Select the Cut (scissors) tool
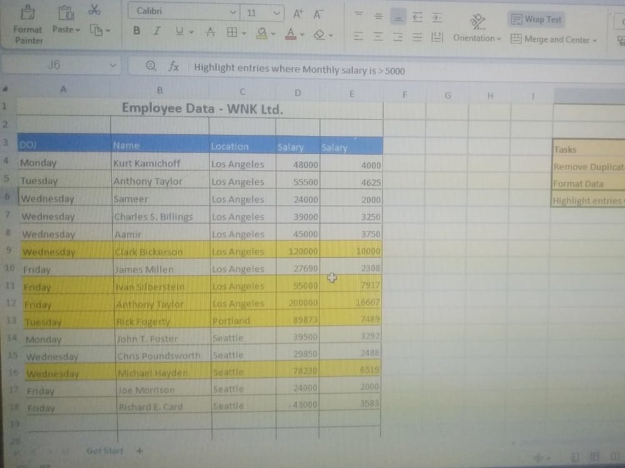The image size is (625, 468). 95,11
